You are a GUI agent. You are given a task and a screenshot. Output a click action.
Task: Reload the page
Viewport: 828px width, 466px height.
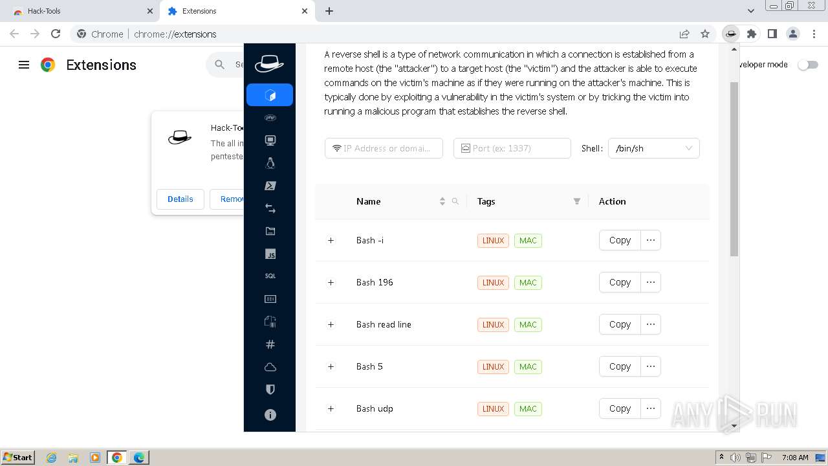coord(56,34)
